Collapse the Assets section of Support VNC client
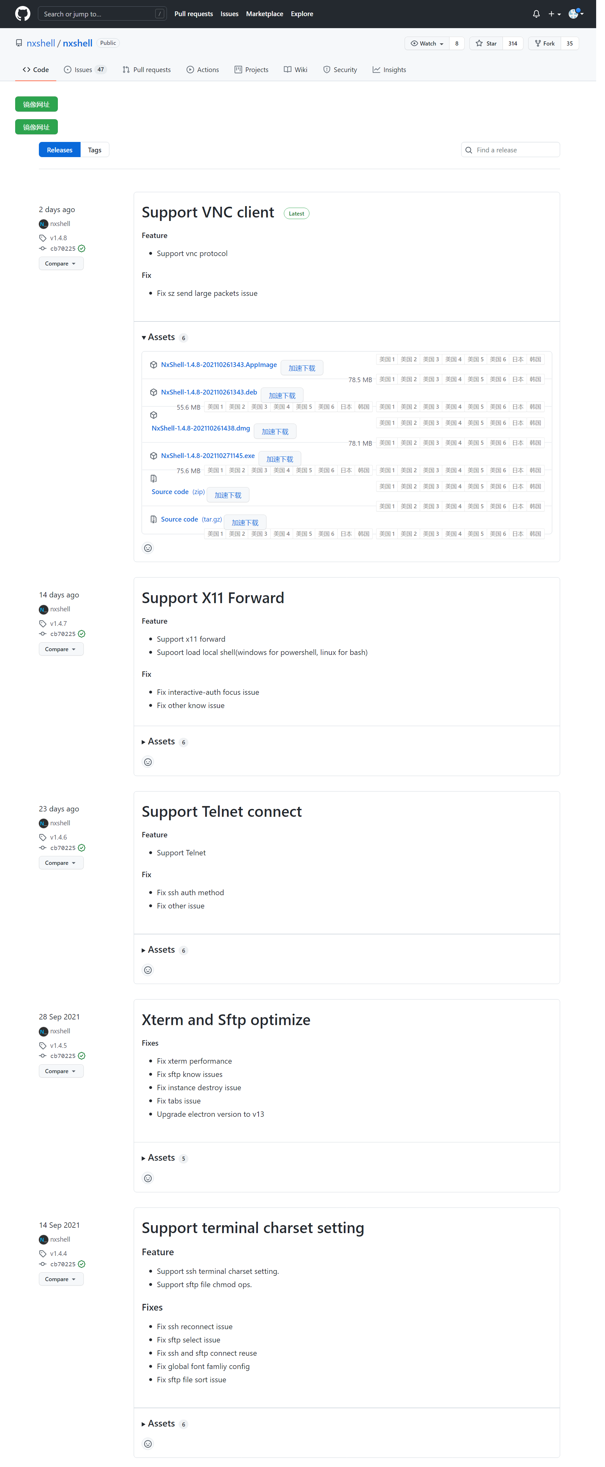605x1467 pixels. tap(161, 337)
